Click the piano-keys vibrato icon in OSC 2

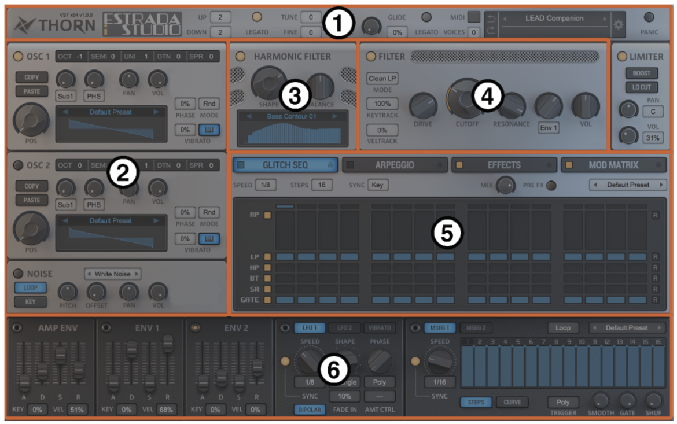point(209,238)
